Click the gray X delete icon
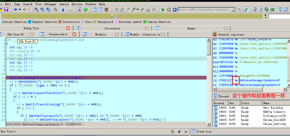The image size is (290, 136). click(154, 10)
